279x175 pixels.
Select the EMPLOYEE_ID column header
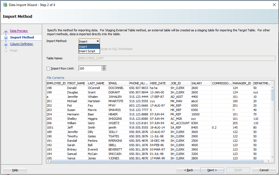click(x=56, y=83)
